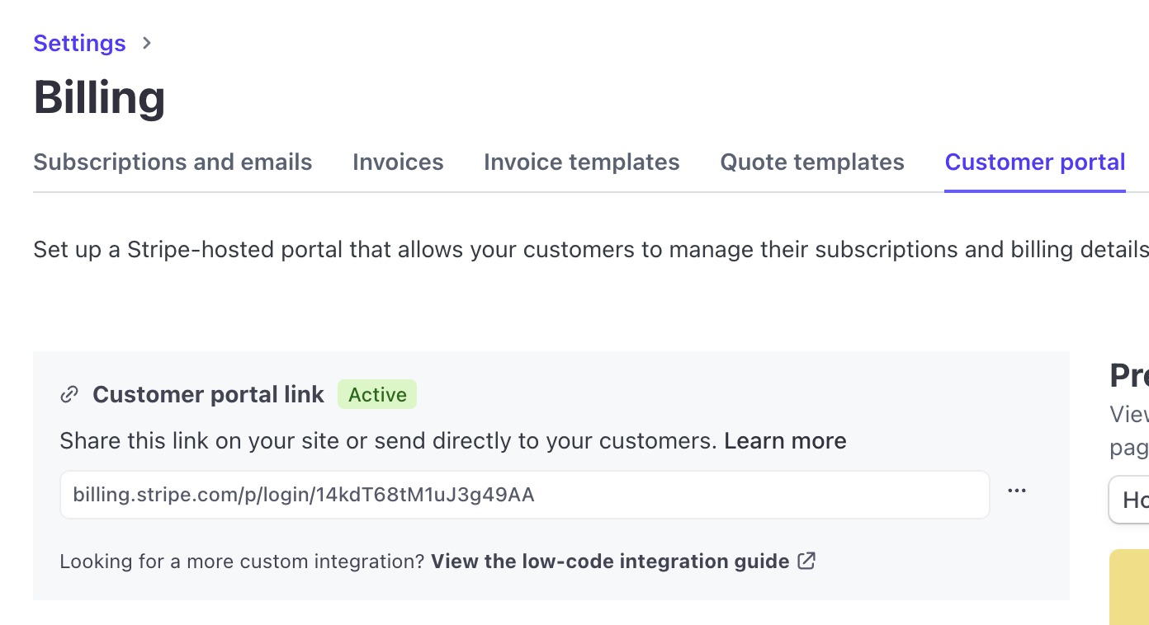Expand the partially visible preview page dropdown

[1130, 500]
